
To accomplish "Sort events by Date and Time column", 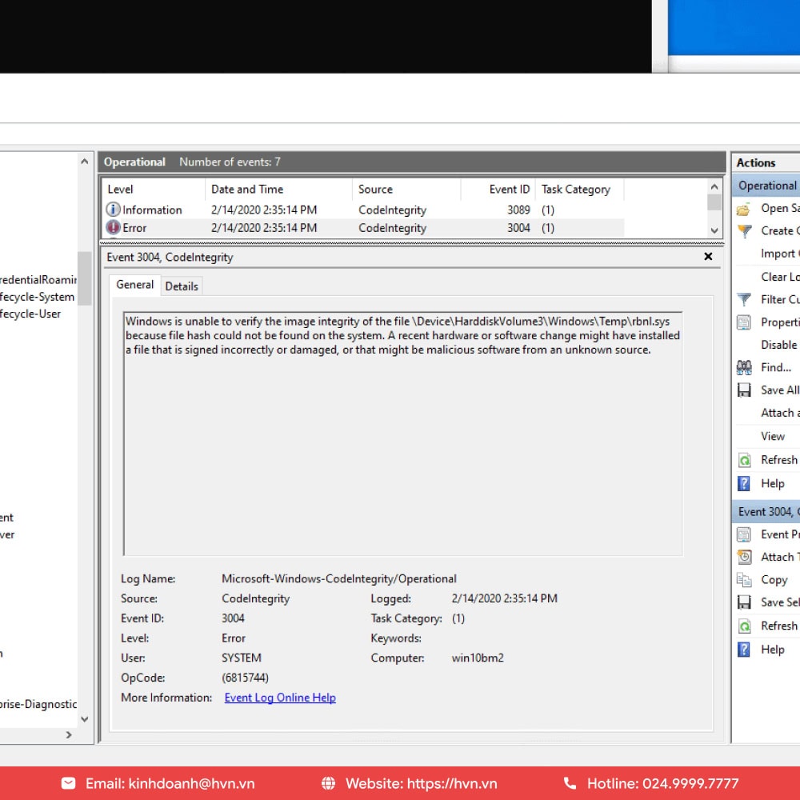I will coord(278,190).
